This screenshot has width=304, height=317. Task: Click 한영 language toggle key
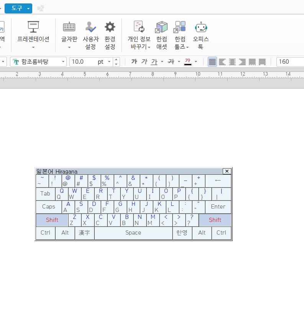182,233
